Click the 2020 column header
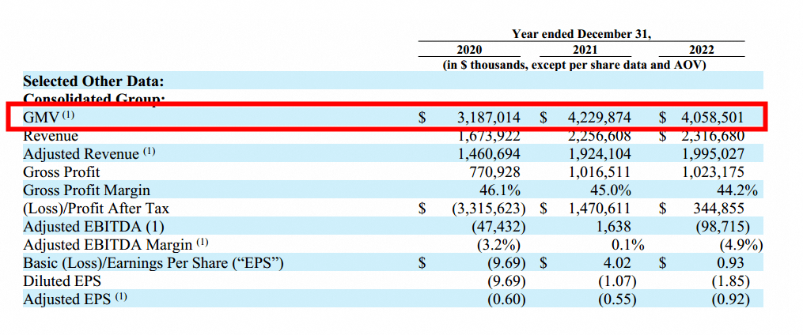The height and width of the screenshot is (335, 803). [x=469, y=50]
